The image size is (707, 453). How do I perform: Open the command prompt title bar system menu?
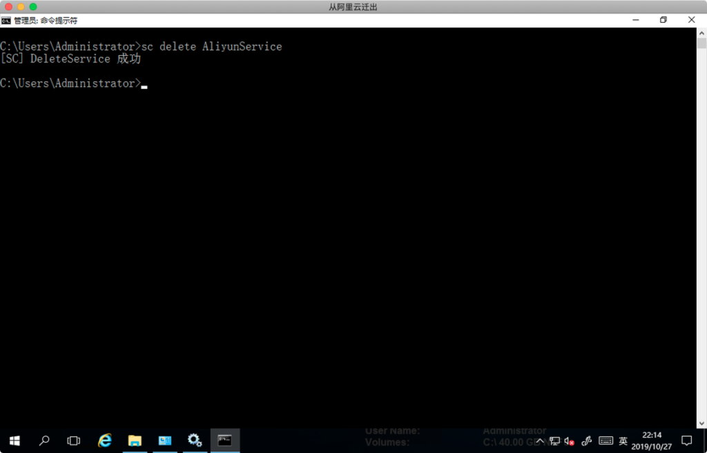pos(6,20)
